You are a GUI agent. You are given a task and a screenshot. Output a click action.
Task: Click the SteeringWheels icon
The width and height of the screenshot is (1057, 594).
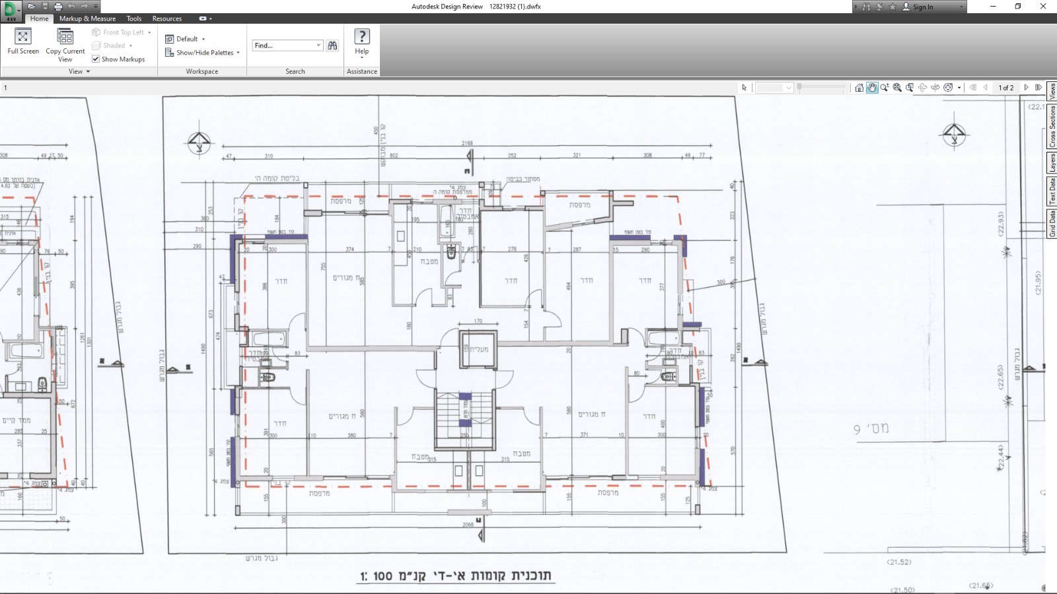coord(948,87)
